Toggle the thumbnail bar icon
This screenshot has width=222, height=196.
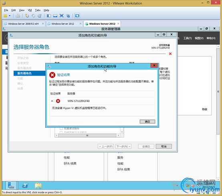coord(55,16)
